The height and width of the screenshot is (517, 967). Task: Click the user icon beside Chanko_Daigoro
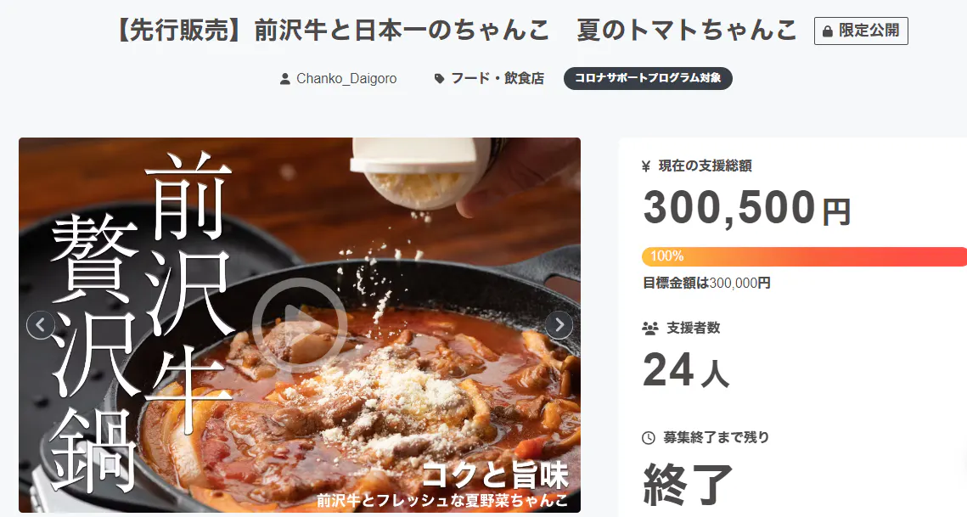click(285, 79)
